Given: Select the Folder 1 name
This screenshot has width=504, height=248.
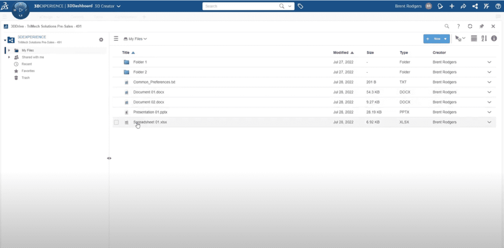Looking at the screenshot, I should pyautogui.click(x=140, y=62).
